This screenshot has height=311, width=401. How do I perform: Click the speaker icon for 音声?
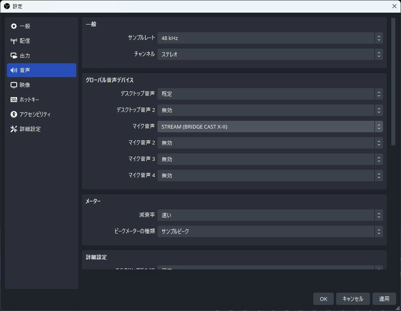coord(14,70)
